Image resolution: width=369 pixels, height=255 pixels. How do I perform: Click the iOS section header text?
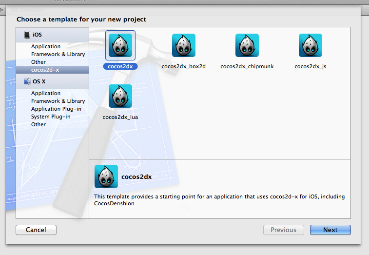click(x=37, y=35)
